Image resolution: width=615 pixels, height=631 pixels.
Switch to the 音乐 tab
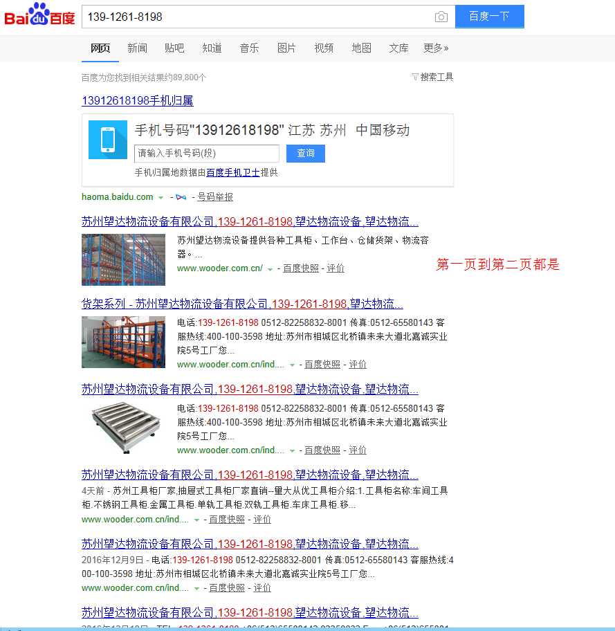pyautogui.click(x=249, y=48)
